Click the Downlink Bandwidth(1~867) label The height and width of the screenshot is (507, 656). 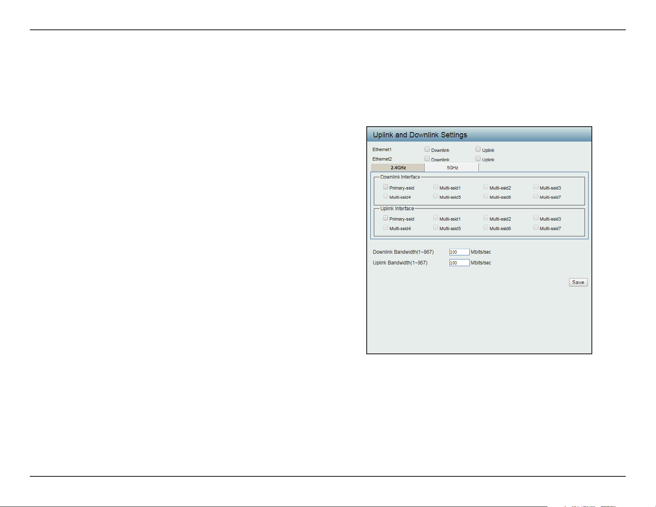point(403,252)
